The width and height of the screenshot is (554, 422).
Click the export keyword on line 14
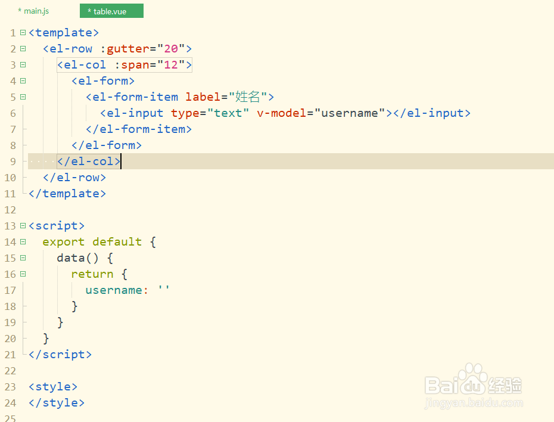(64, 242)
